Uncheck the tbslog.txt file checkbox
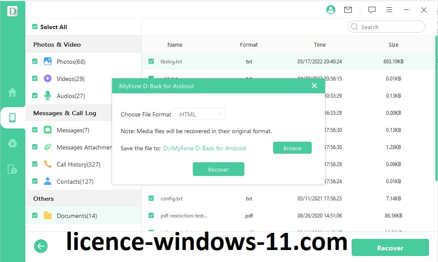The width and height of the screenshot is (438, 262). (x=151, y=61)
